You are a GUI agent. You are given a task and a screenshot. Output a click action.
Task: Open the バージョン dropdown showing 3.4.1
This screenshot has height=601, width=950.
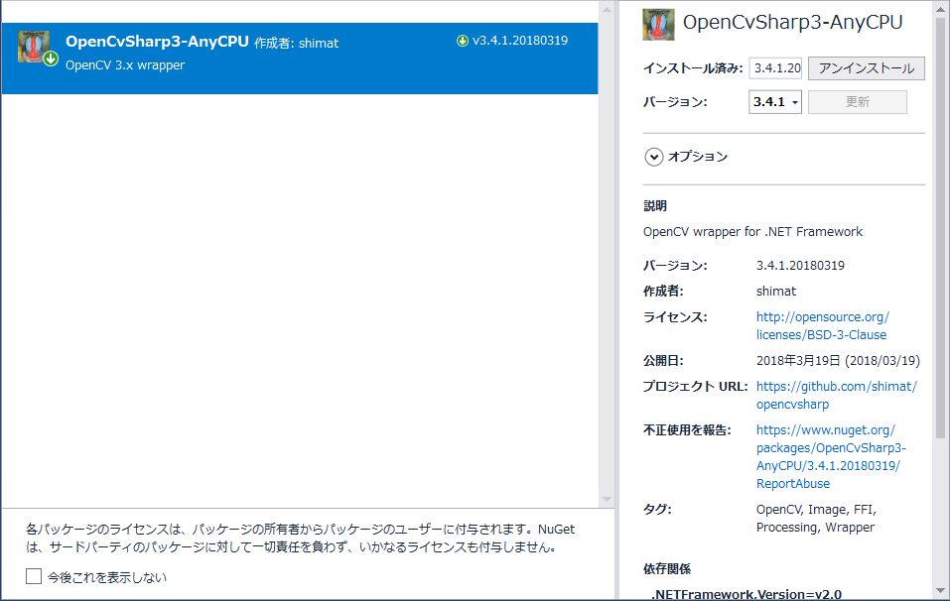click(x=775, y=102)
